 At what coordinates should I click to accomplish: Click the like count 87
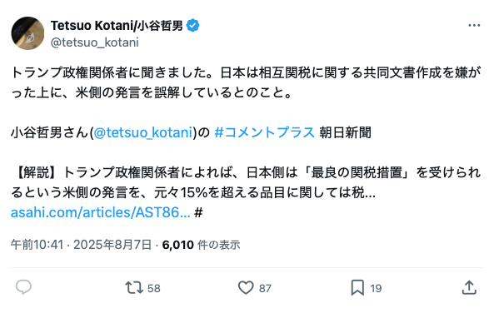pos(265,288)
